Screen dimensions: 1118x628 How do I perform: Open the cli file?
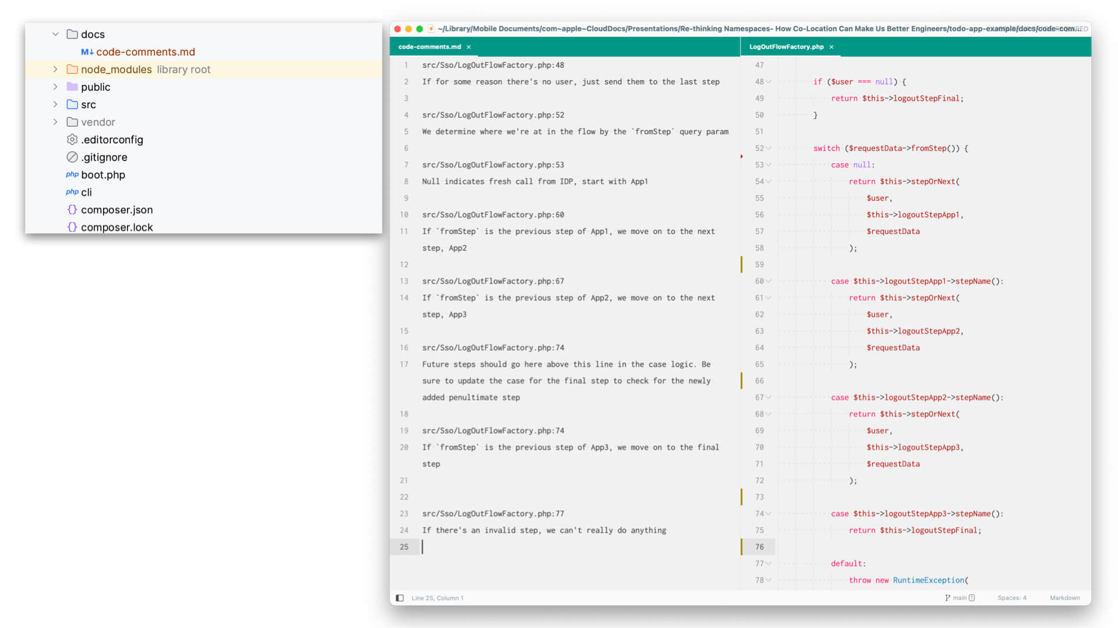pyautogui.click(x=86, y=192)
